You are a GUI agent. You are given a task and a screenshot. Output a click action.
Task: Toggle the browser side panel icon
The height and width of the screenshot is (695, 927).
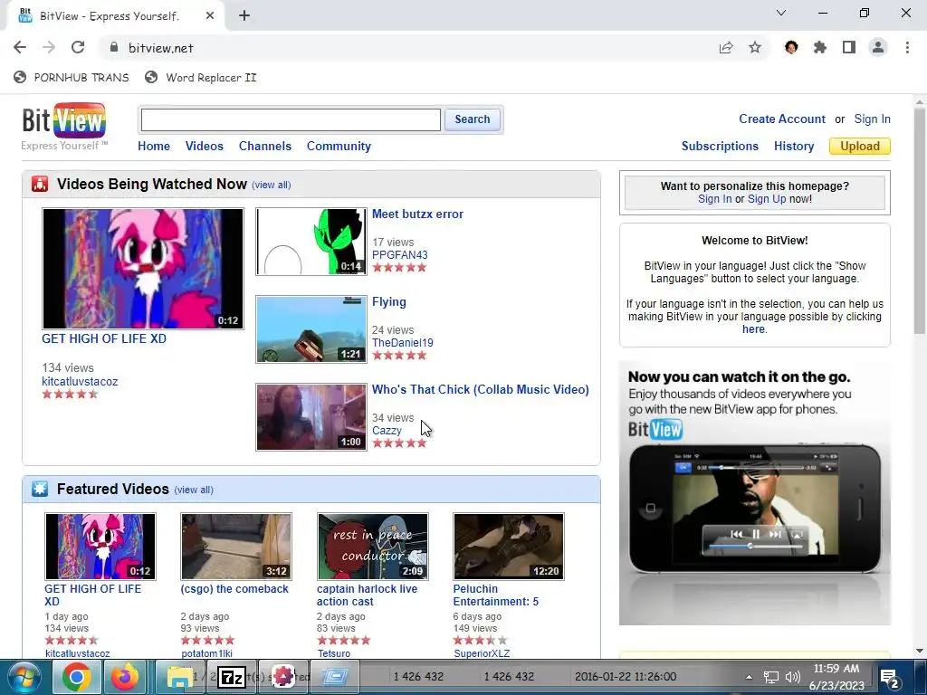click(849, 47)
